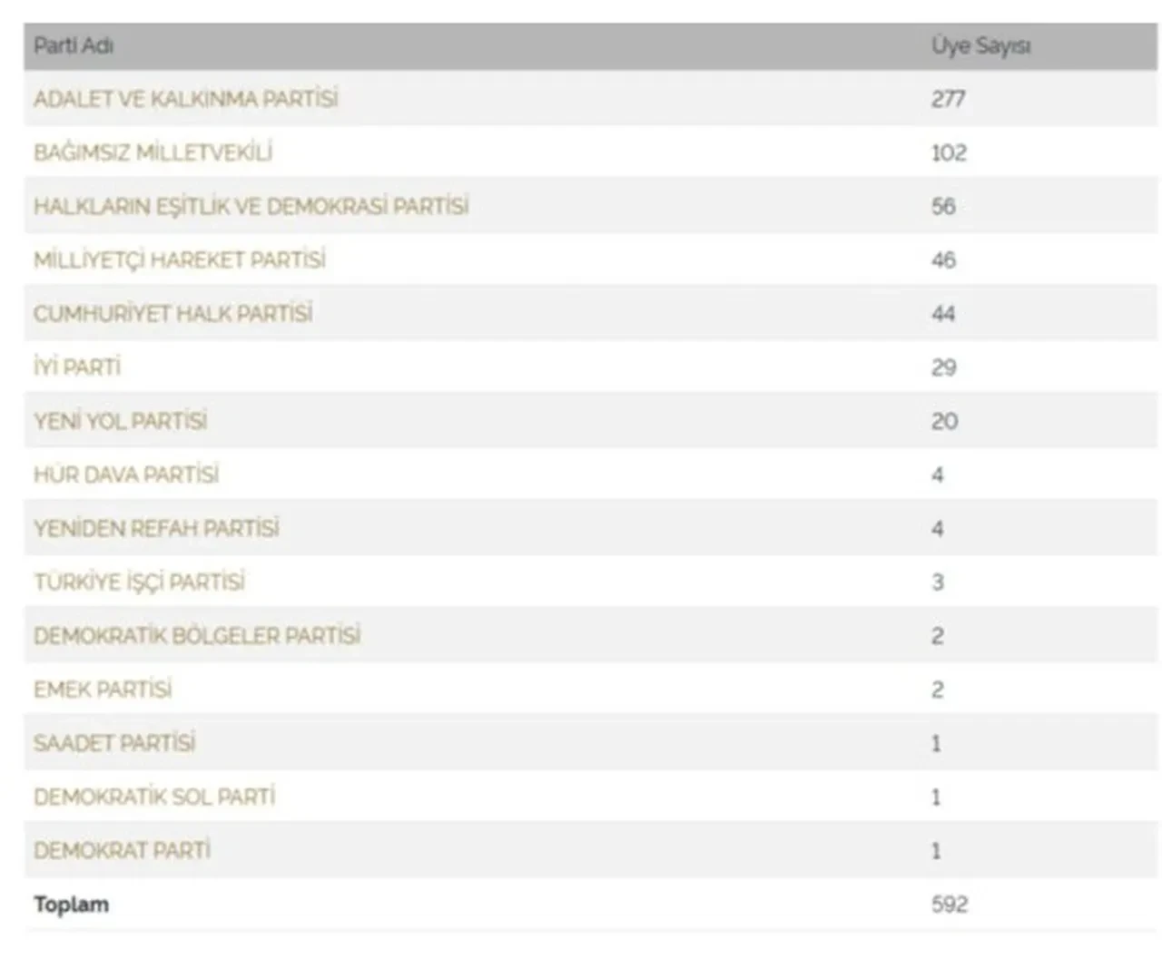Open DEMOKRAT PARTİ link

[x=123, y=850]
